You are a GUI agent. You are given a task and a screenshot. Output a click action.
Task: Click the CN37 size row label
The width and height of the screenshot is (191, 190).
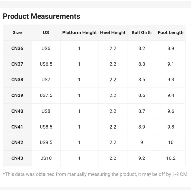17,64
